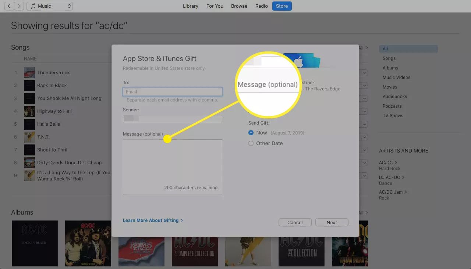Switch to the For You tab
Screen dimensions: 471x269
click(x=215, y=6)
